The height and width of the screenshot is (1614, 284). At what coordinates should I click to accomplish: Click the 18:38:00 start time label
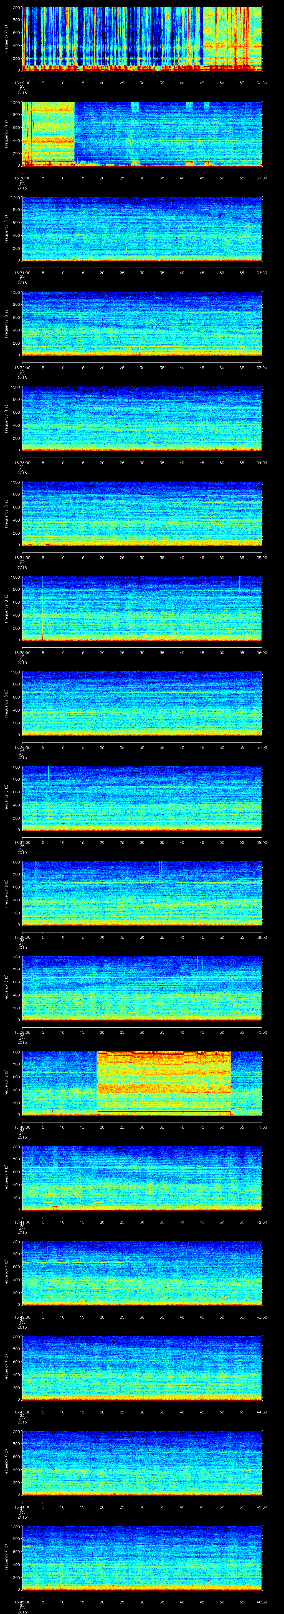pyautogui.click(x=22, y=937)
